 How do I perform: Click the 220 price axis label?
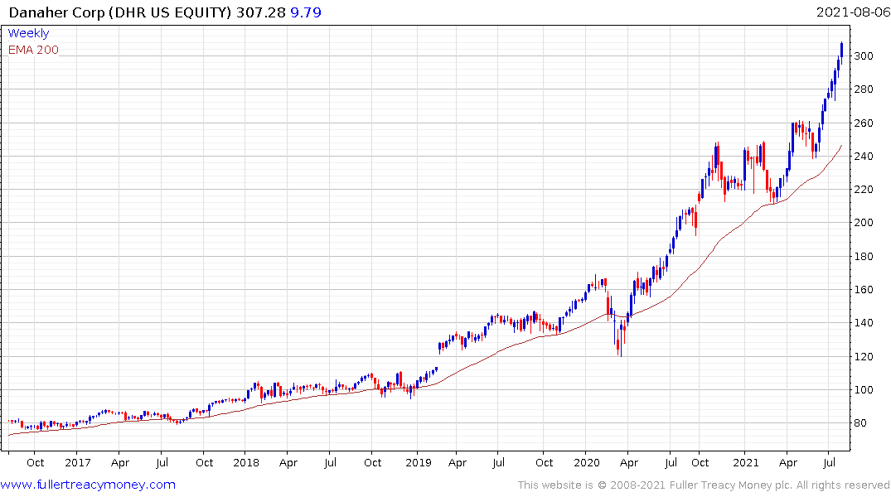coord(863,190)
